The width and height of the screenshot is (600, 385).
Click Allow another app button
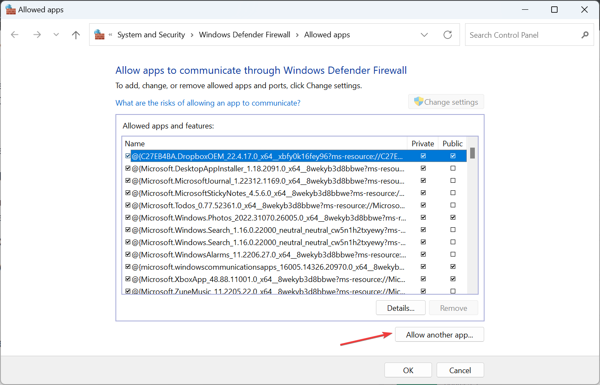(440, 335)
